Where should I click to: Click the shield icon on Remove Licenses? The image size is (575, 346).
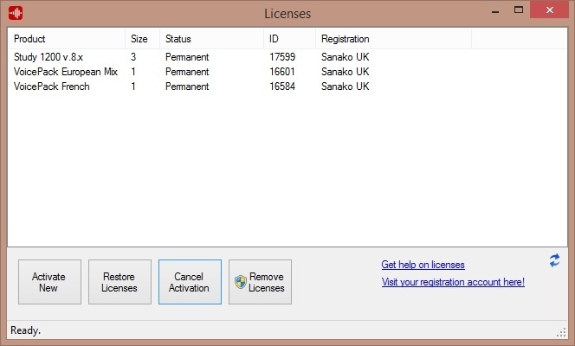click(x=241, y=282)
